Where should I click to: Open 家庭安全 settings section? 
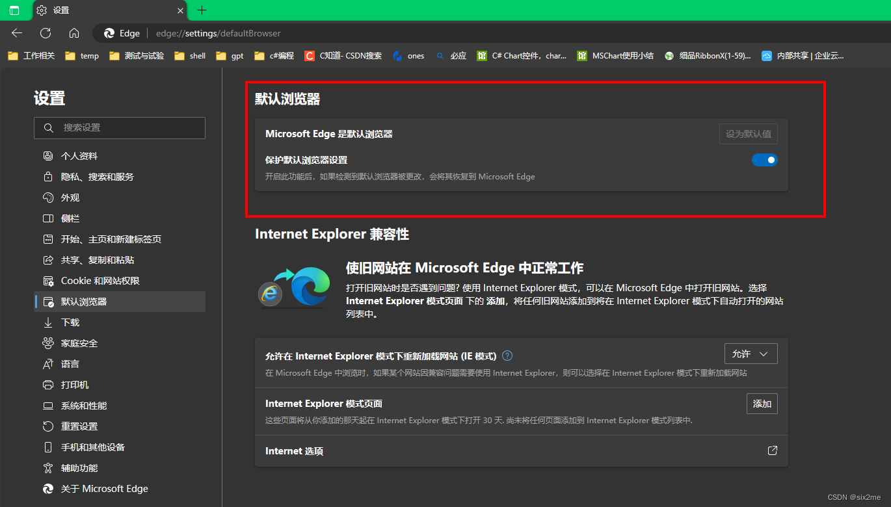click(120, 343)
